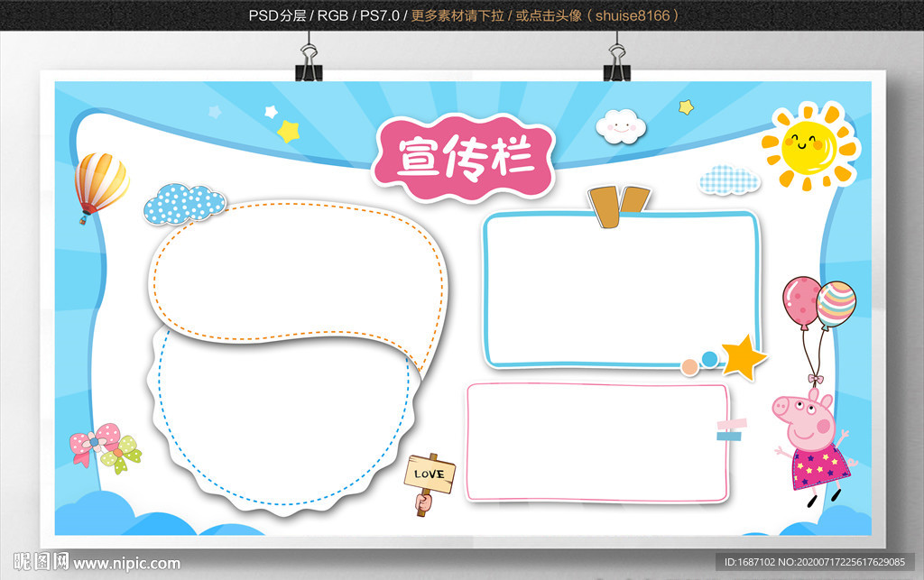Click the brown clothespin clip on blue frame
924x580 pixels.
619,206
